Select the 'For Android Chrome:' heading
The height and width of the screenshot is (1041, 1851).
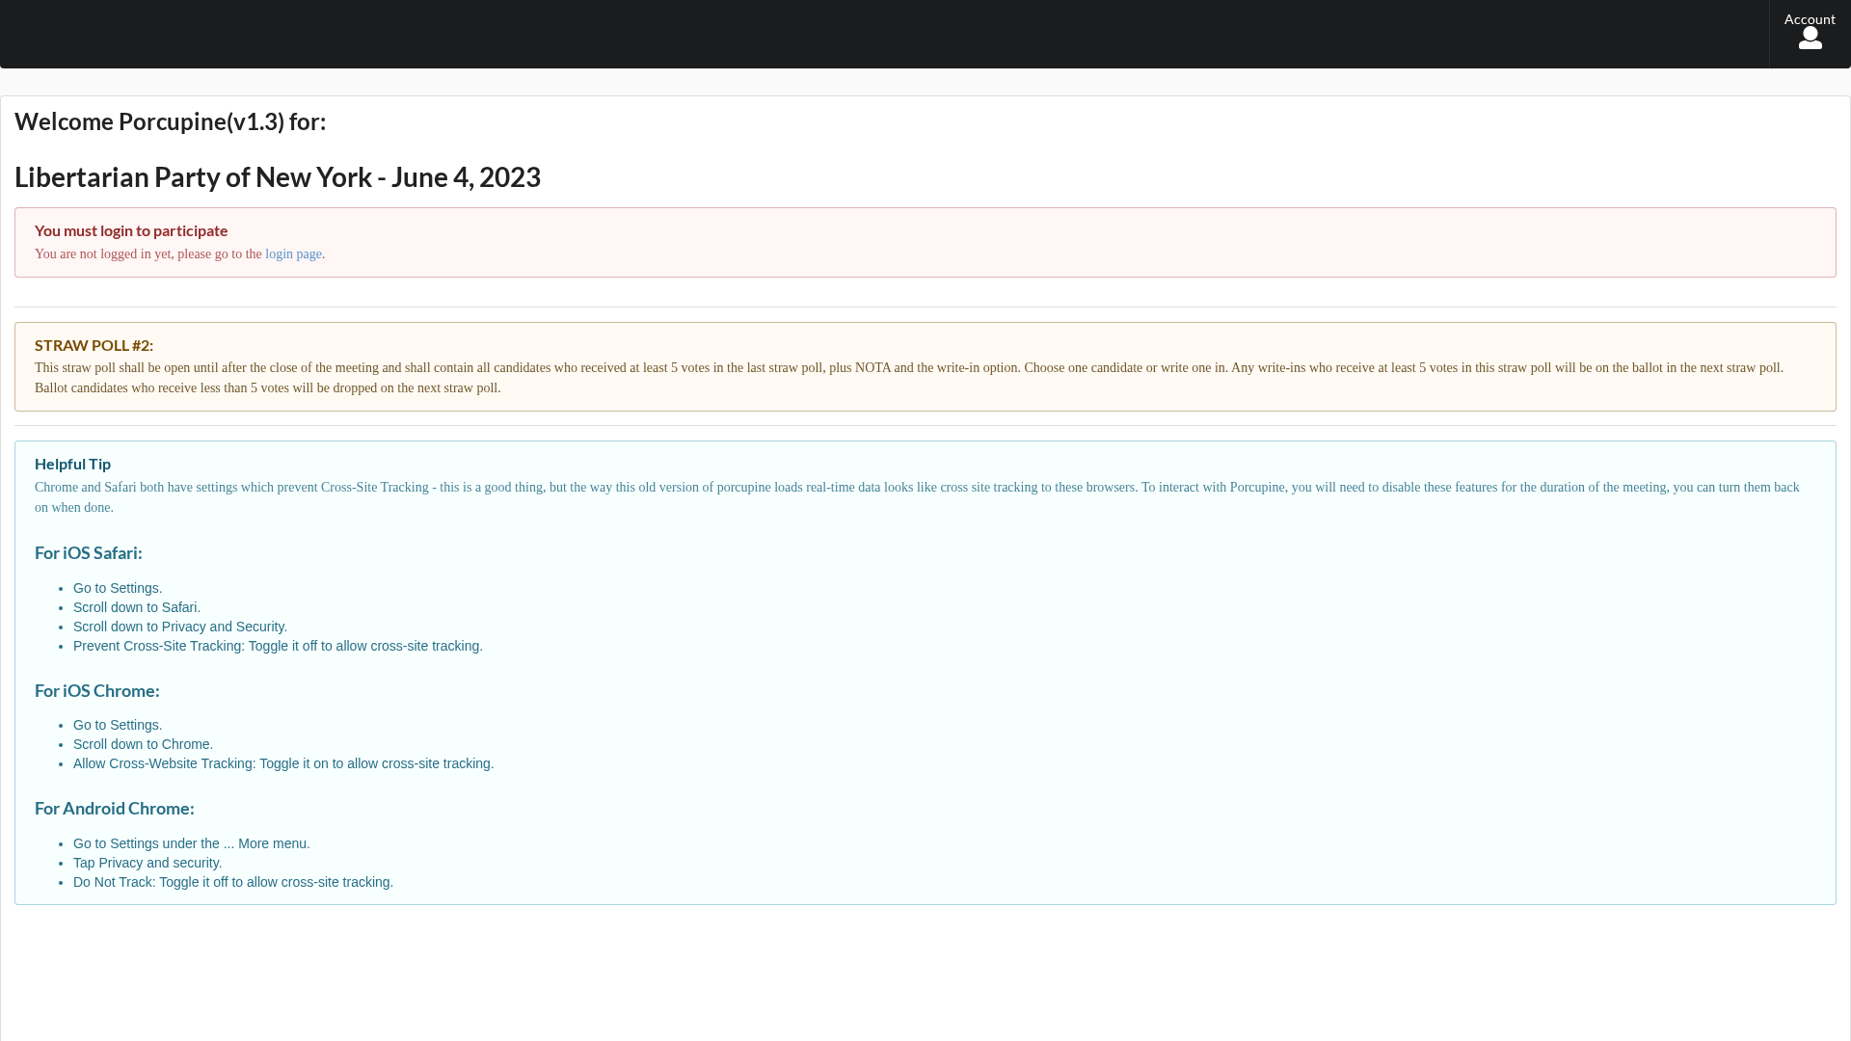click(115, 809)
